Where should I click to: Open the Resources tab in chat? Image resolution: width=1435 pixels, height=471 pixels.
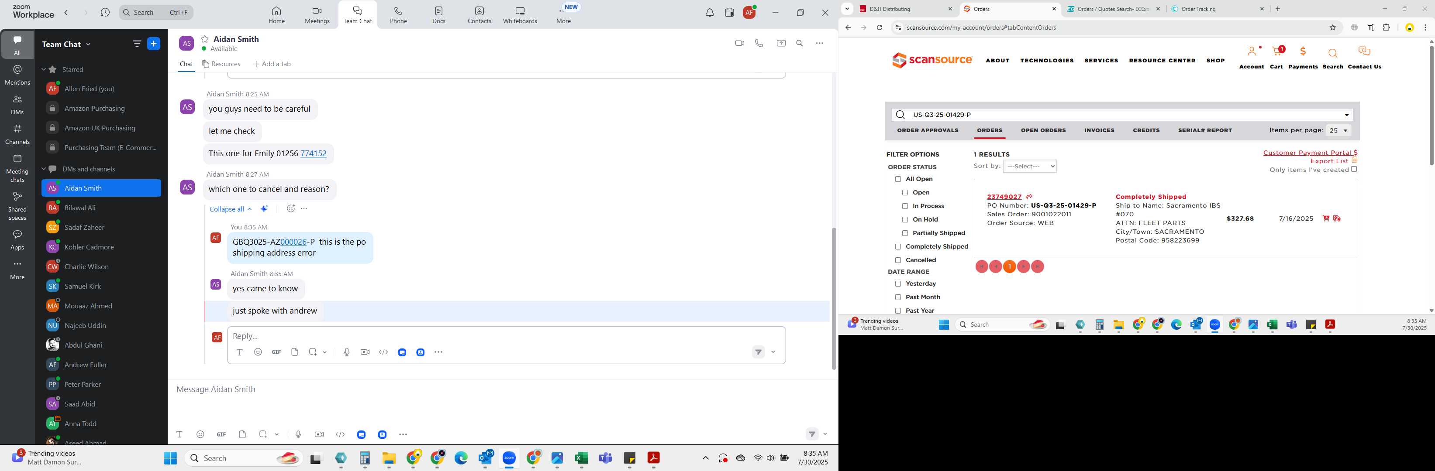(221, 65)
